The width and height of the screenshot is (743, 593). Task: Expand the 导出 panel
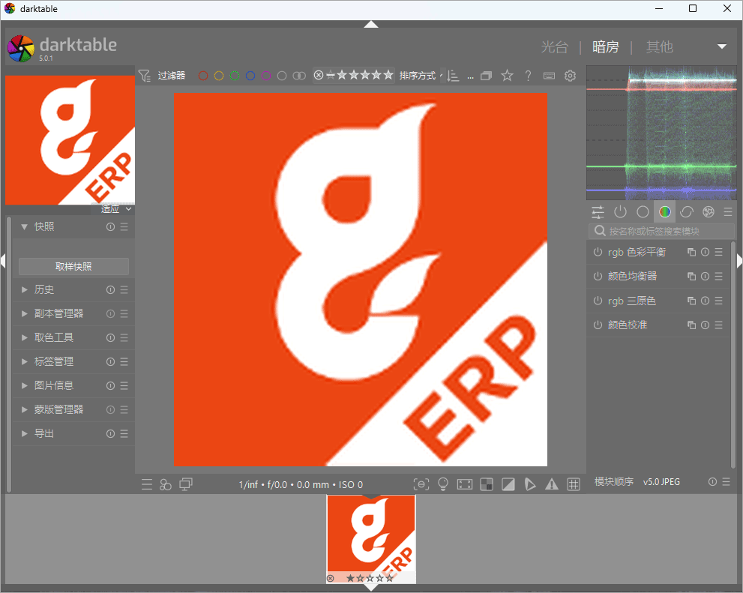coord(44,433)
